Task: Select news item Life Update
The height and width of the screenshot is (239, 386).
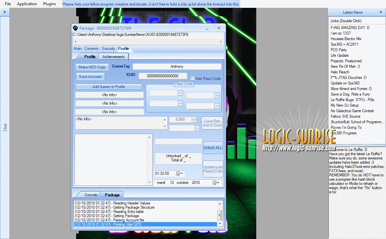Action: click(340, 55)
